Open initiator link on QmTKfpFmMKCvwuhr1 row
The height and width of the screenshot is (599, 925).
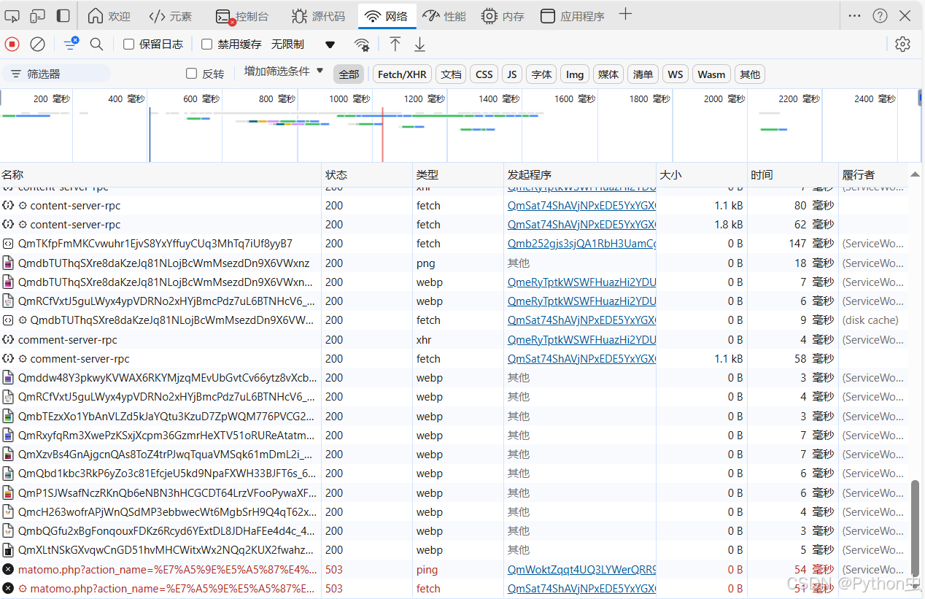581,244
